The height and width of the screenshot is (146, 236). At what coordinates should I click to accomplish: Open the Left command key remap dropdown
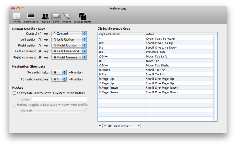point(69,51)
